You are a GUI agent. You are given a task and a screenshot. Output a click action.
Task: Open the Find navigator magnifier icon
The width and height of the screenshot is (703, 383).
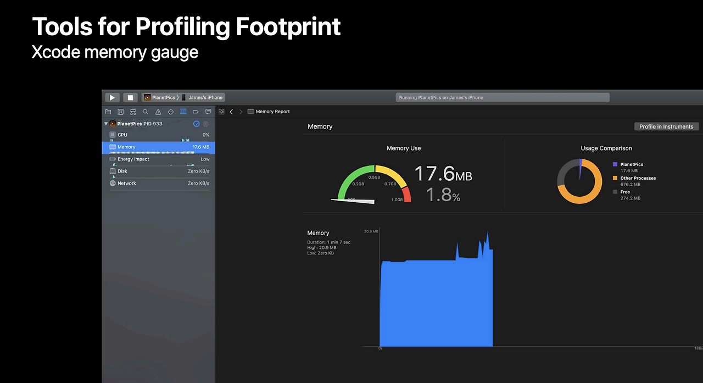point(146,112)
